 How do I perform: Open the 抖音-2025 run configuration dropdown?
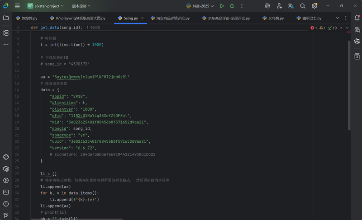[200, 6]
